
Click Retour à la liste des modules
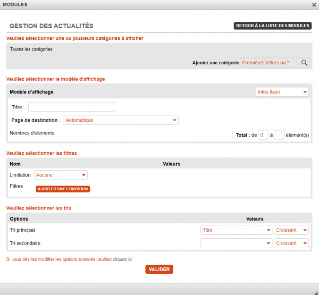tap(272, 26)
